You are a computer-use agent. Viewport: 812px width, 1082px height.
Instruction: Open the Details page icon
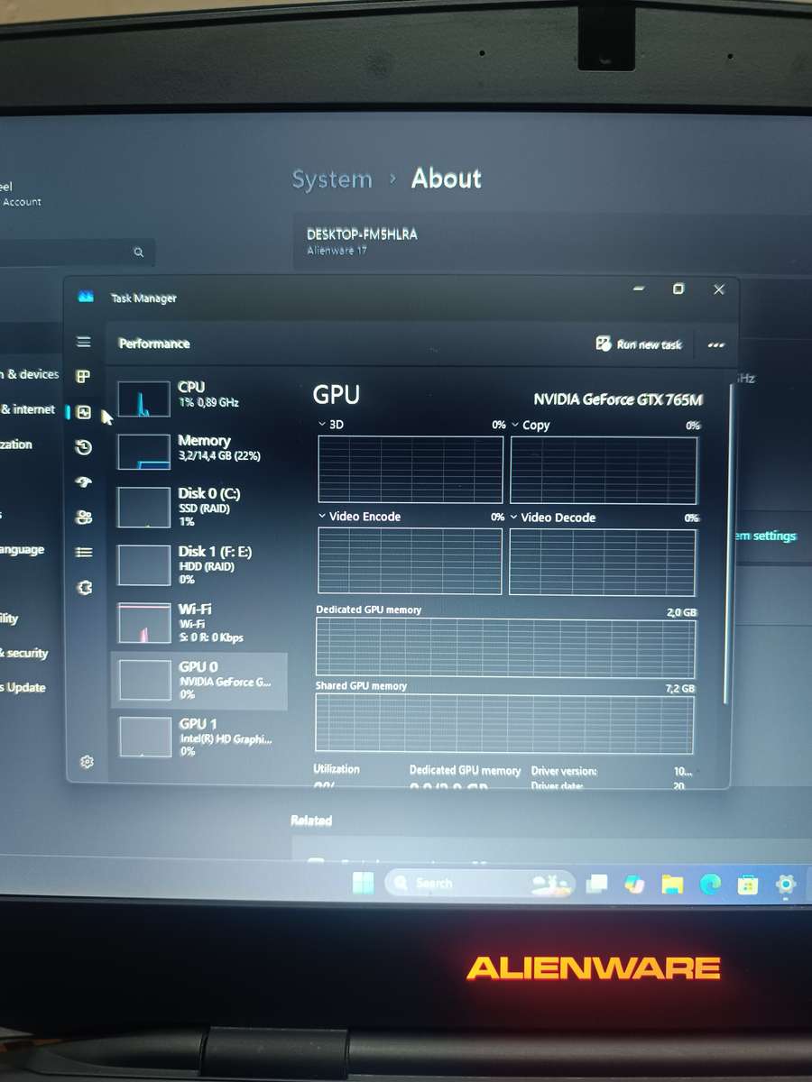[84, 550]
